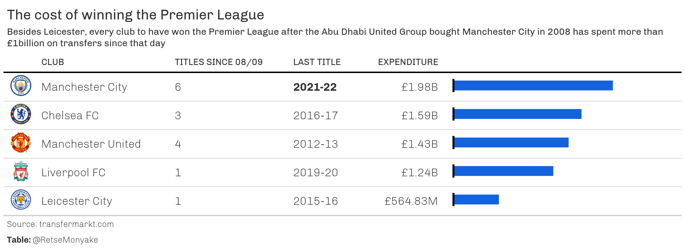The image size is (685, 251).
Task: Select the Liverpool FC club name
Action: point(73,172)
